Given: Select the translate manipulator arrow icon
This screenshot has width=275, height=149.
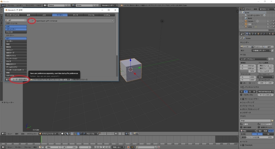Looking at the screenshot, I should coord(78,134).
